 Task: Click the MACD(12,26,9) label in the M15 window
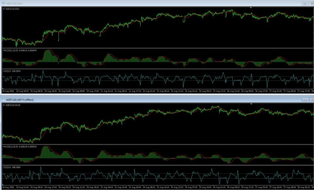tap(20, 50)
